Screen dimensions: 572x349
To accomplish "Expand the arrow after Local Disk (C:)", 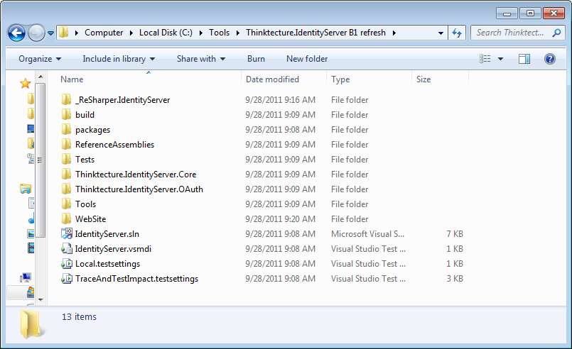I will coord(200,33).
